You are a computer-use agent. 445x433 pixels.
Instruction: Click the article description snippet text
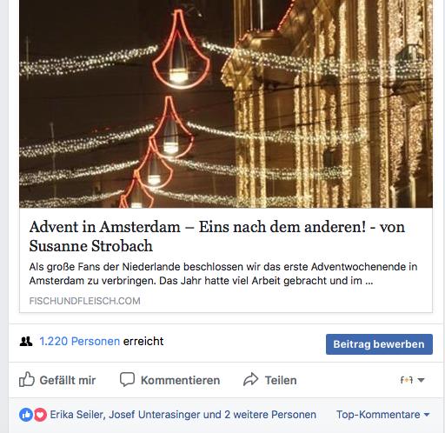(x=223, y=274)
